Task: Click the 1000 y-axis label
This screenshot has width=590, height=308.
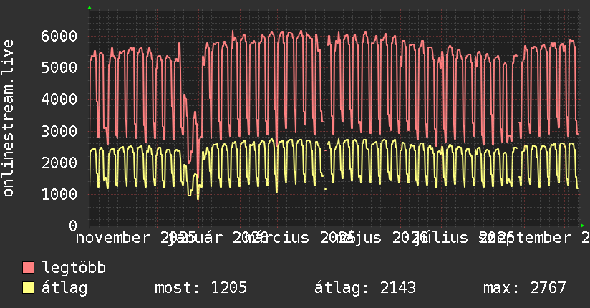Action: (59, 194)
